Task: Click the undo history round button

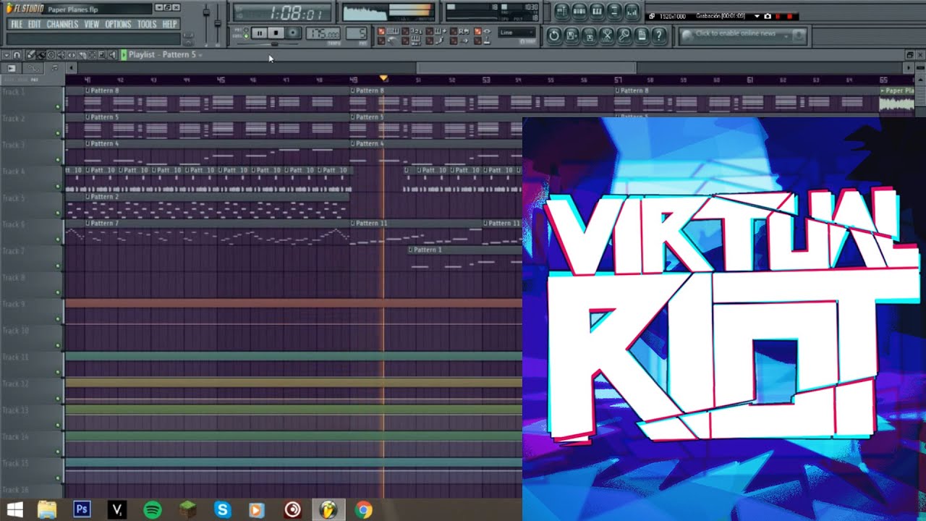Action: pyautogui.click(x=554, y=35)
